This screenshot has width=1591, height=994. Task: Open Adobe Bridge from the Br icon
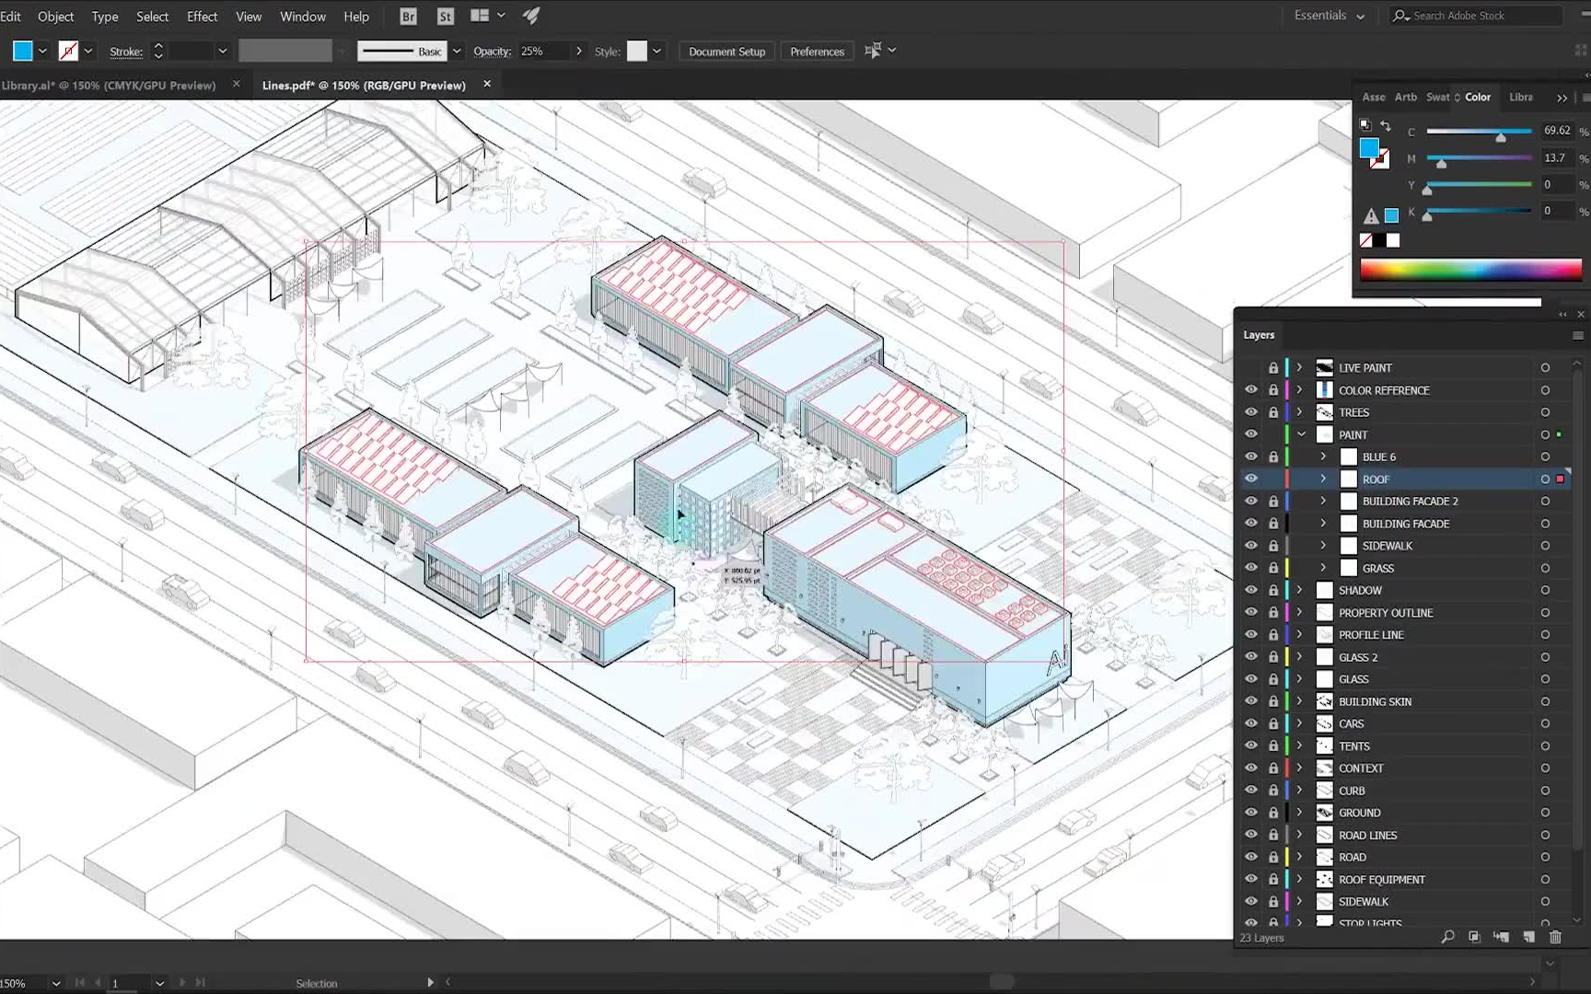coord(409,17)
